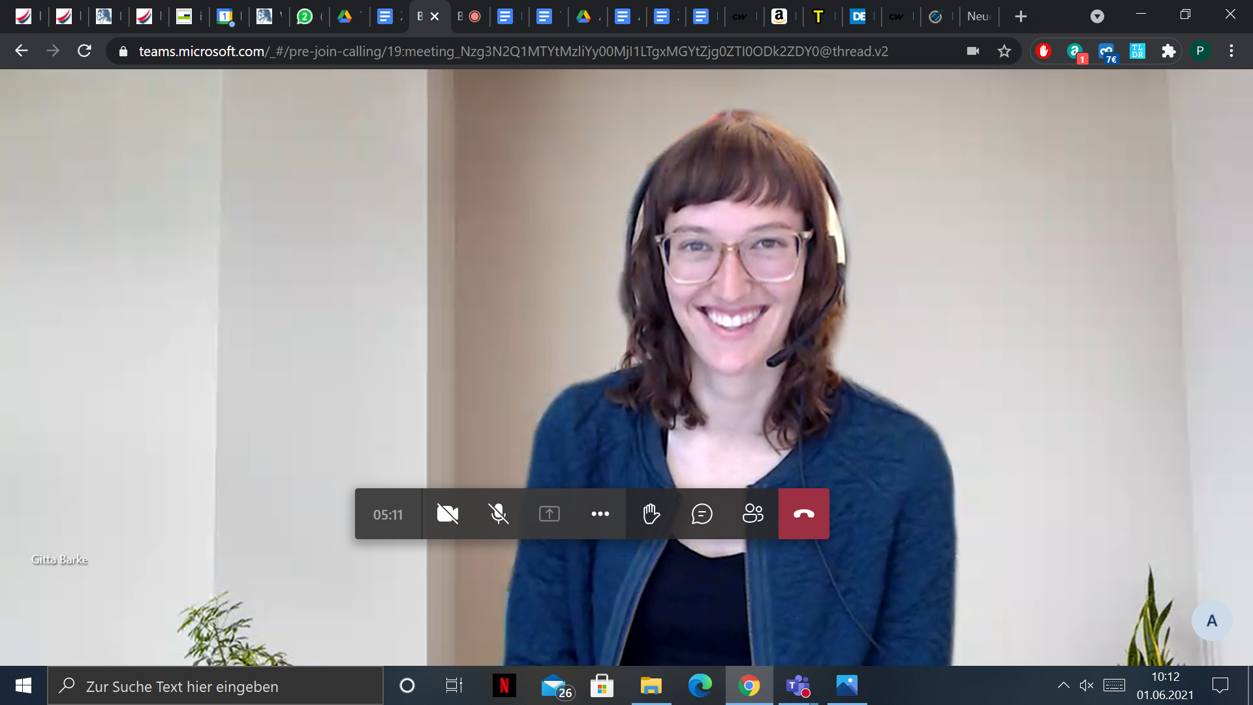This screenshot has width=1253, height=705.
Task: Open a new browser tab
Action: [x=1021, y=16]
